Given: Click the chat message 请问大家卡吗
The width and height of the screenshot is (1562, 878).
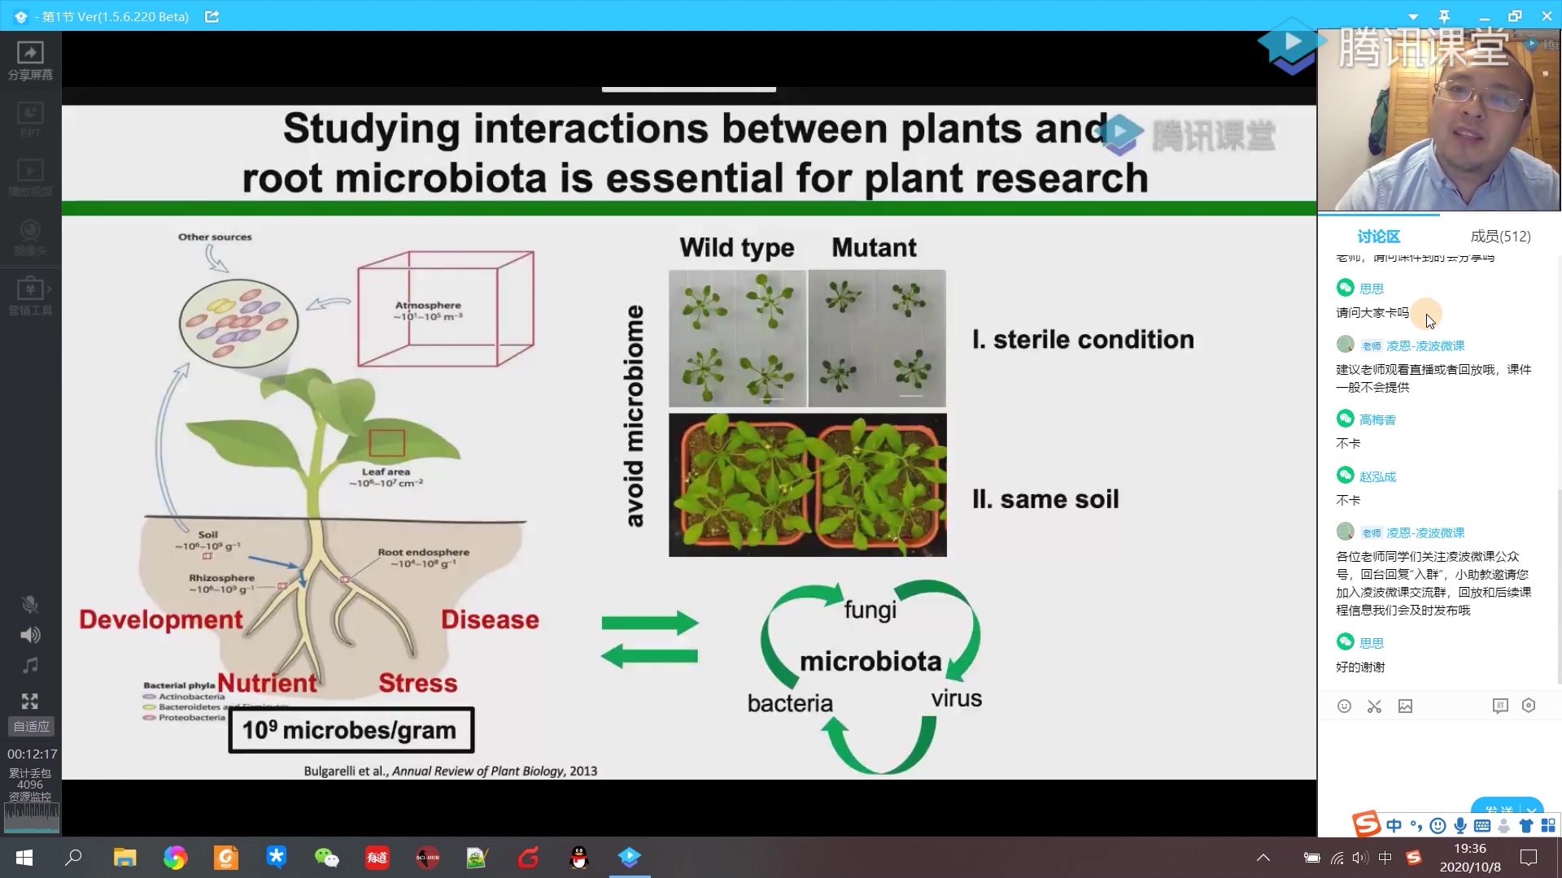Looking at the screenshot, I should 1372,313.
